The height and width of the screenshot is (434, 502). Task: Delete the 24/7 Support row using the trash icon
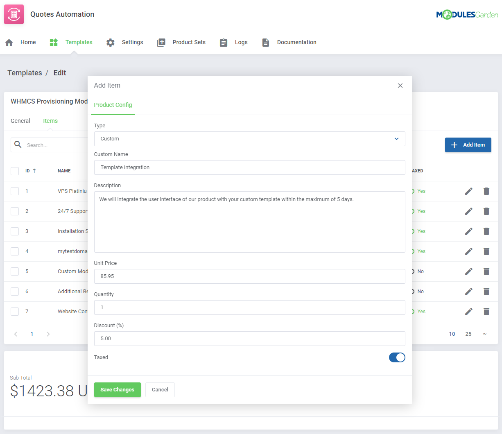tap(486, 211)
